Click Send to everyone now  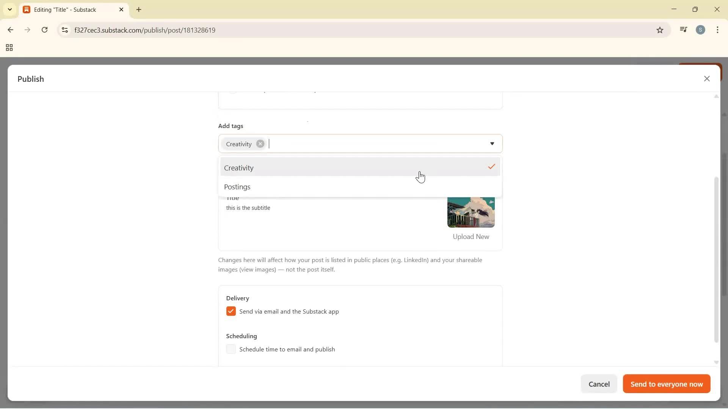point(666,384)
